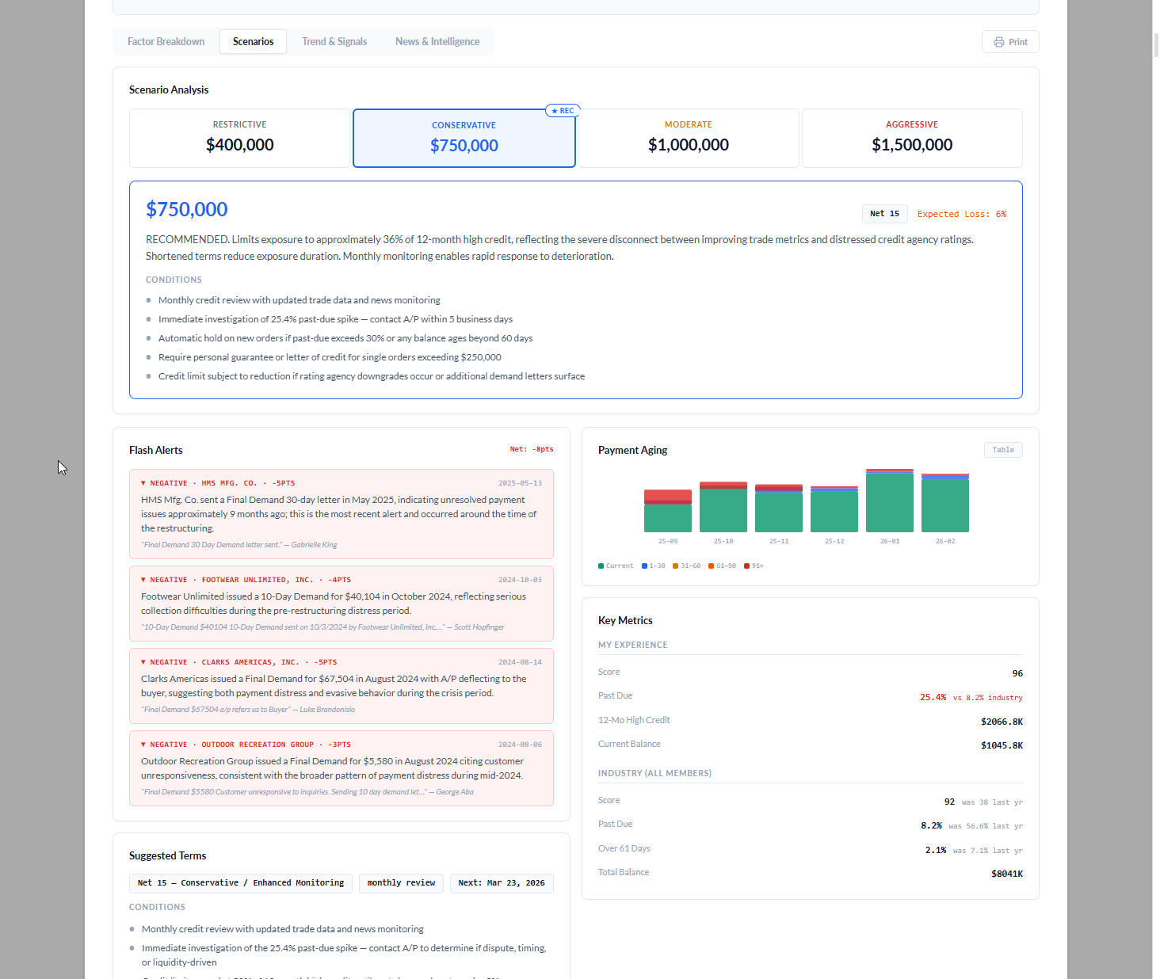Select the Trend & Signals tab
The width and height of the screenshot is (1160, 979).
click(x=334, y=41)
